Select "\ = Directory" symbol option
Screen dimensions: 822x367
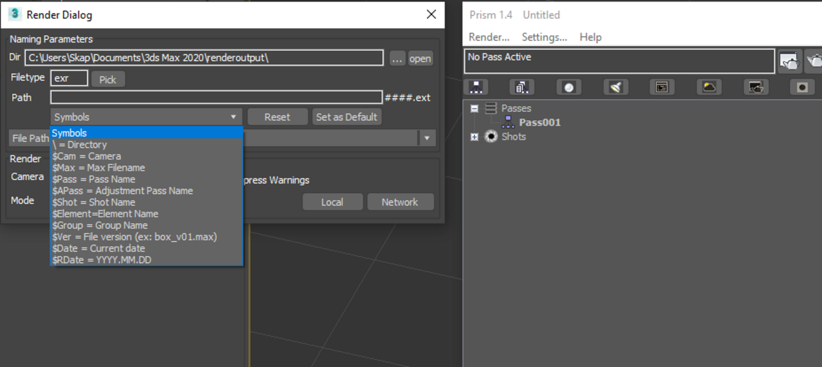147,145
